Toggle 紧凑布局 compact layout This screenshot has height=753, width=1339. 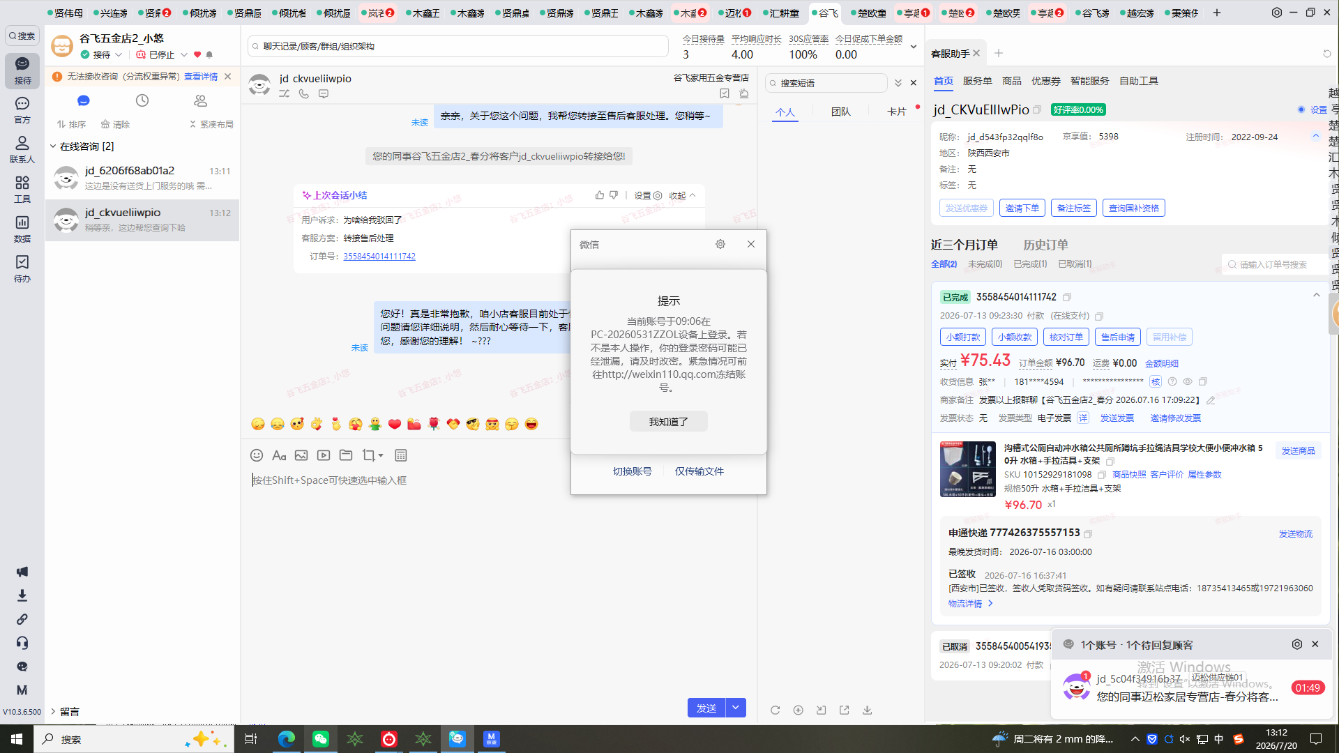[211, 124]
